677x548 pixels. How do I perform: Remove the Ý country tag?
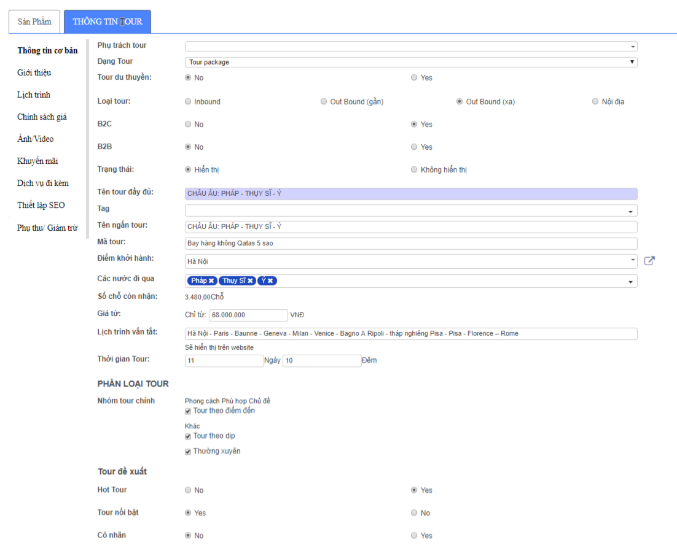(270, 280)
